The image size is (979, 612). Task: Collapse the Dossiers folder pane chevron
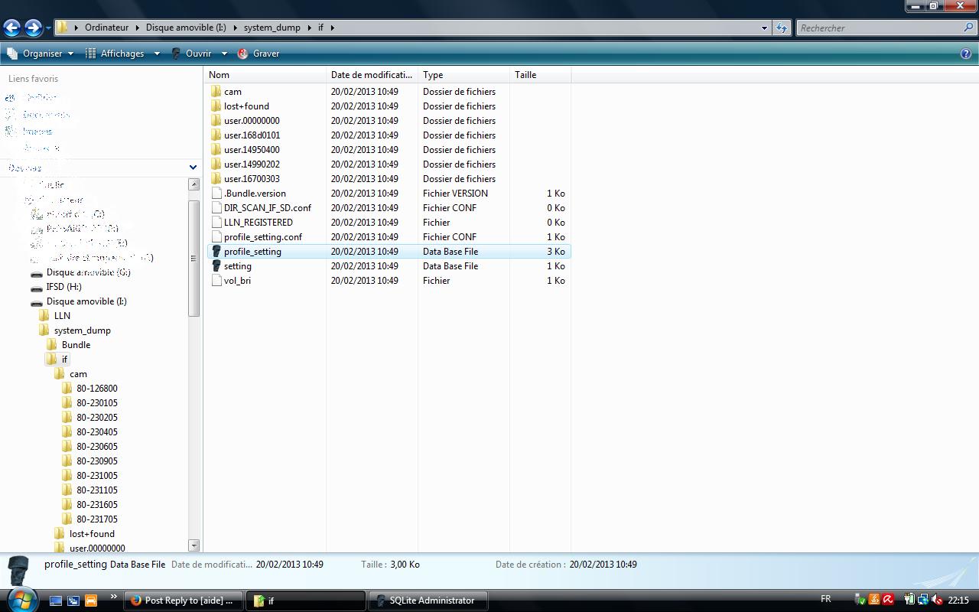click(193, 168)
